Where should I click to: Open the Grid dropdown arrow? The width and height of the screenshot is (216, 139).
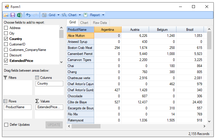pyautogui.click(x=58, y=15)
